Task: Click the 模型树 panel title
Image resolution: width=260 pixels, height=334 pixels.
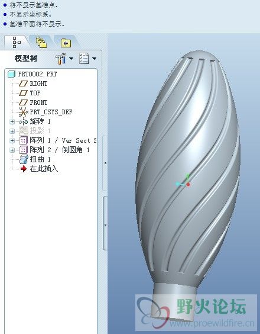Action: pos(26,59)
